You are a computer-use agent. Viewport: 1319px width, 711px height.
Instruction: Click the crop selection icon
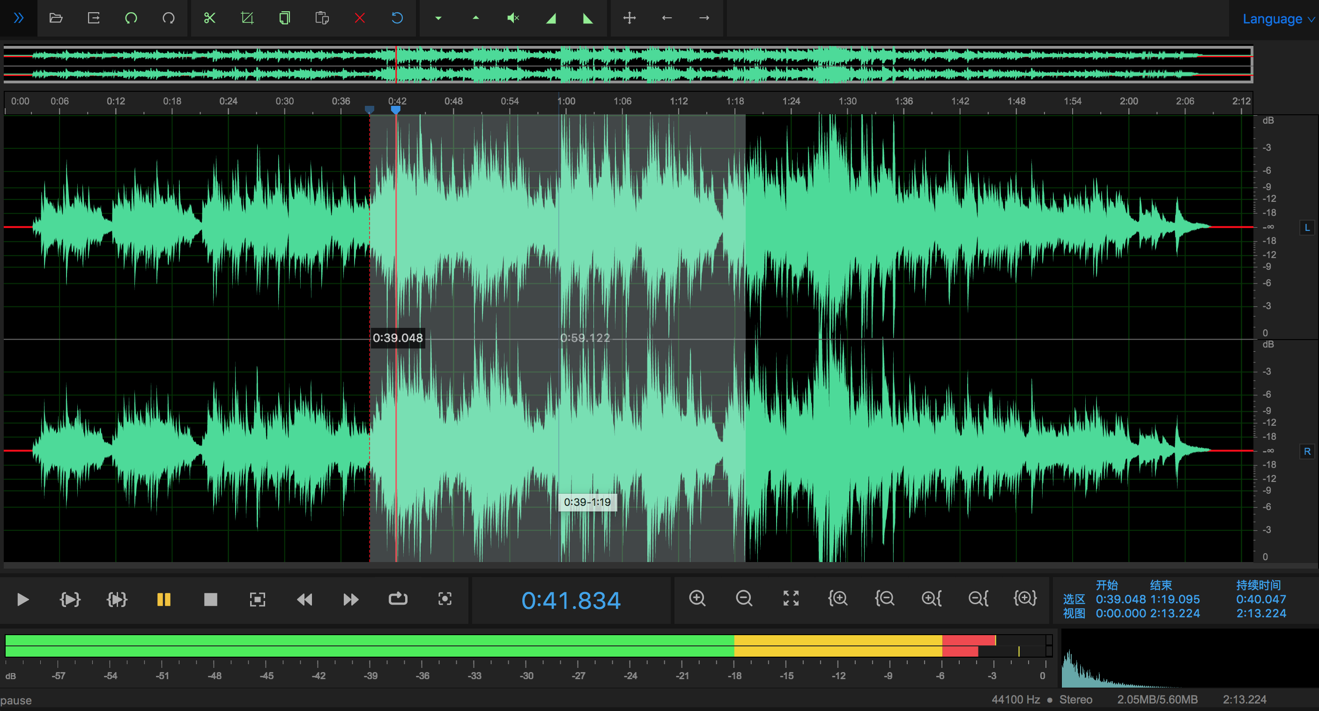click(247, 18)
